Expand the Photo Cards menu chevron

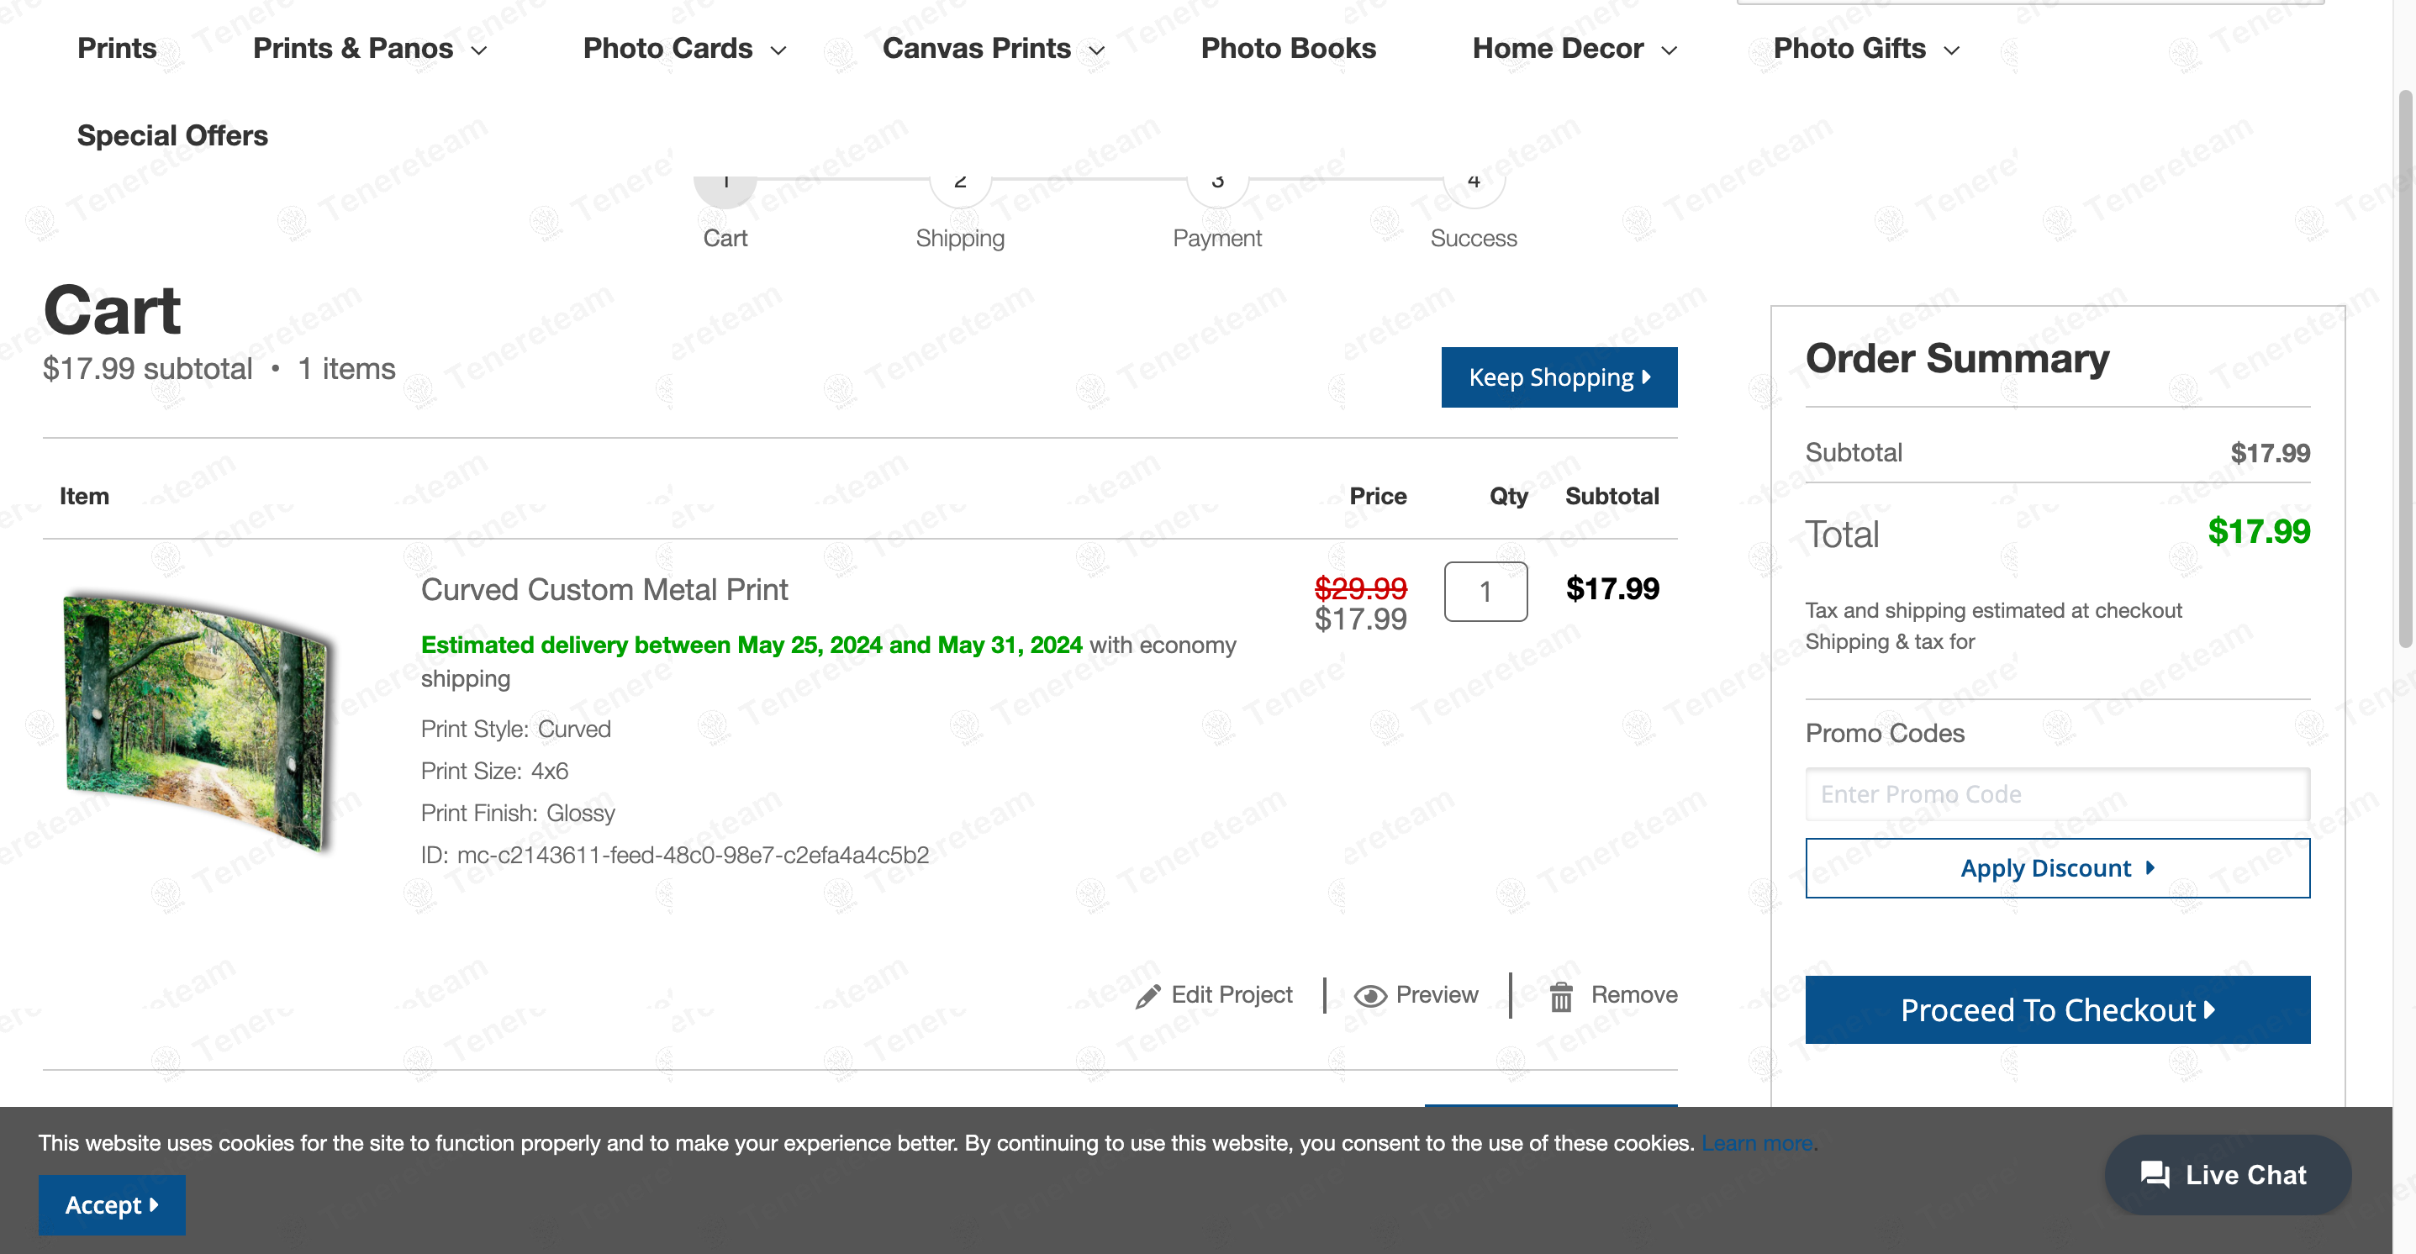[x=778, y=50]
